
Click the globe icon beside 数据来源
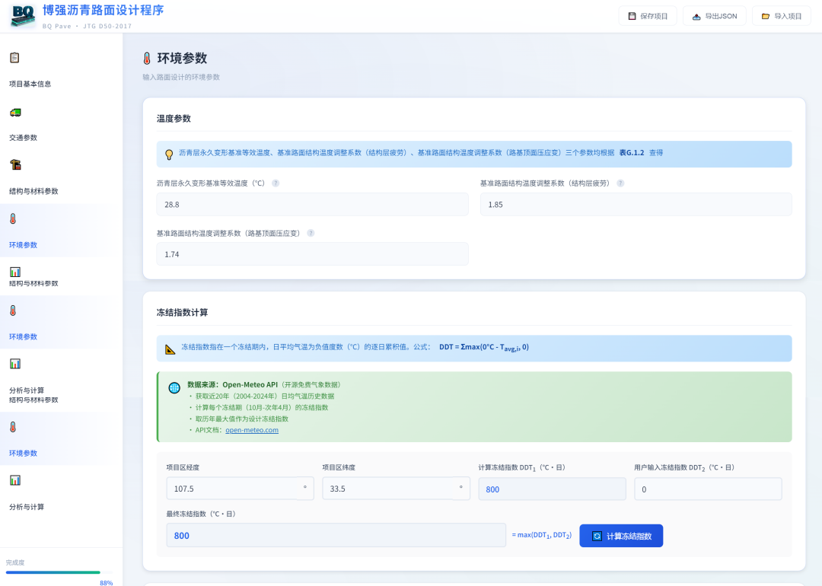(x=174, y=388)
